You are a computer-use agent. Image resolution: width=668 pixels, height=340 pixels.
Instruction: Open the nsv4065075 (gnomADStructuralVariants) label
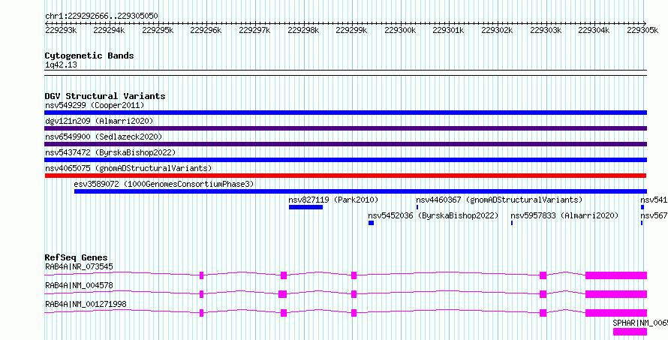point(128,168)
